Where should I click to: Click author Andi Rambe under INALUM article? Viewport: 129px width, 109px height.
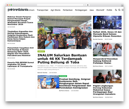pos(42,73)
